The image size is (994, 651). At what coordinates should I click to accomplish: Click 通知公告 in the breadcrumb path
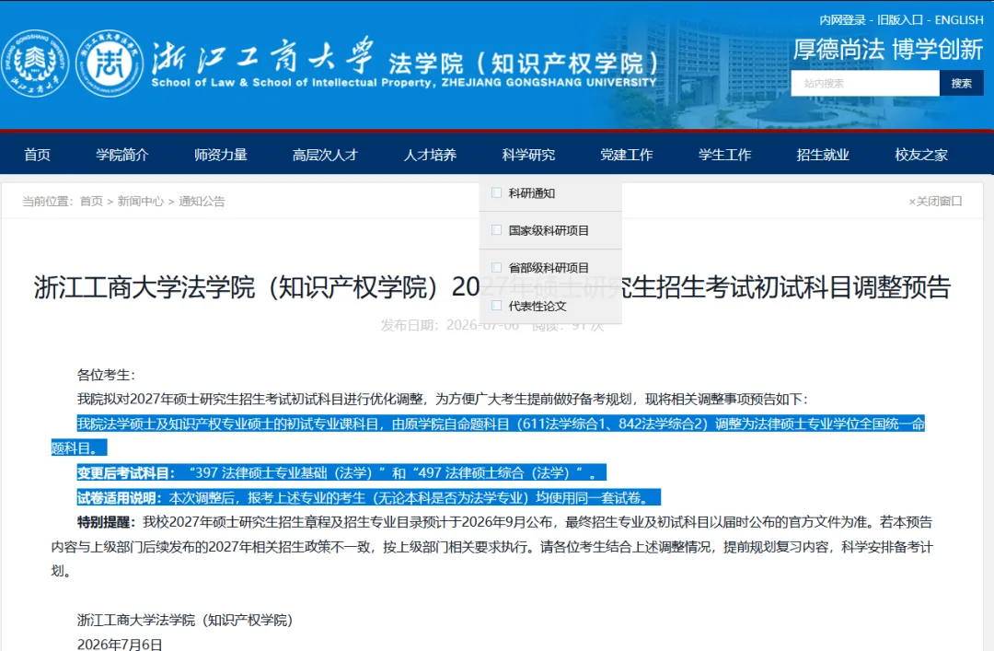tap(202, 201)
